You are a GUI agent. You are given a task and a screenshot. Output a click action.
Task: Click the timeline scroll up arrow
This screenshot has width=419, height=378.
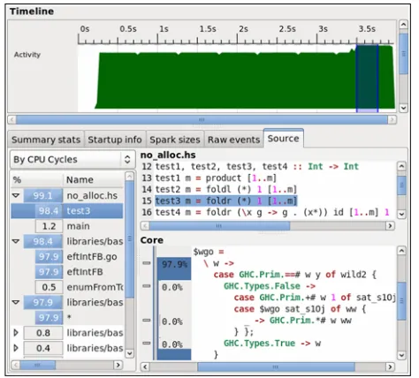pos(403,25)
